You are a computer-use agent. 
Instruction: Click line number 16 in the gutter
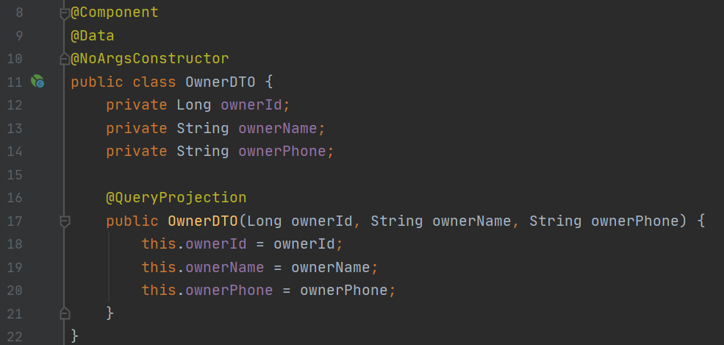pos(15,198)
